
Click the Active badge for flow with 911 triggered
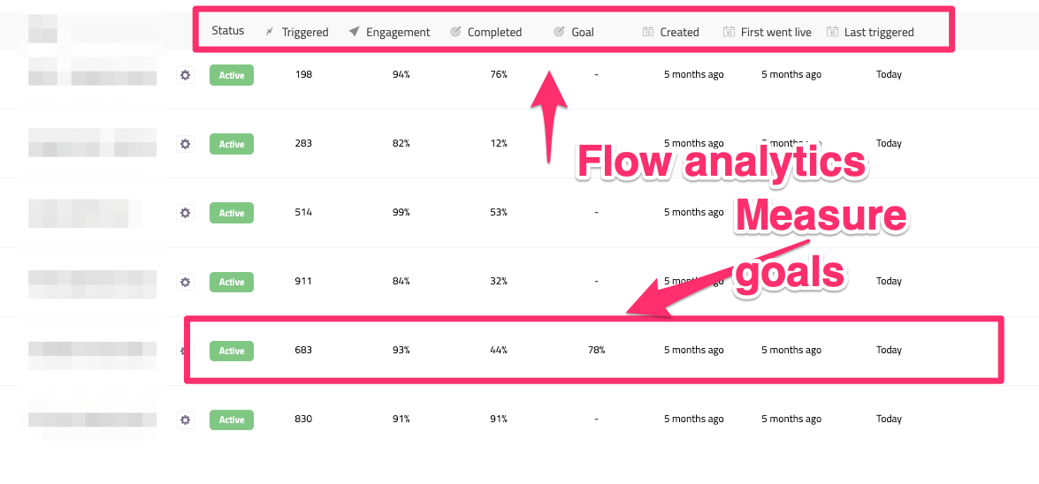232,282
